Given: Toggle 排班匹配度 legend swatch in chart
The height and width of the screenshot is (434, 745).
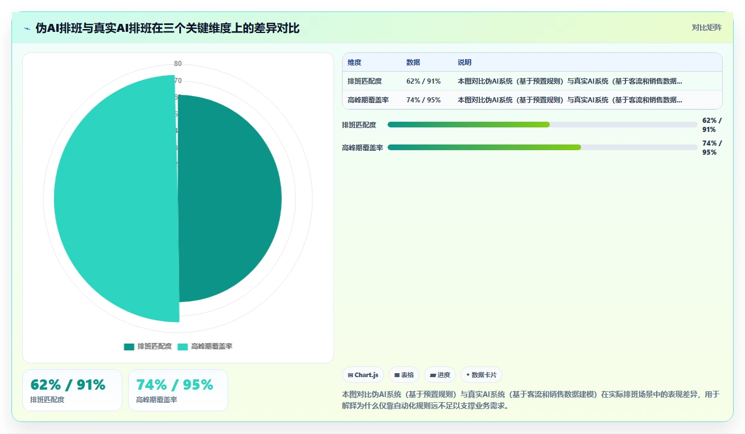Looking at the screenshot, I should 129,346.
